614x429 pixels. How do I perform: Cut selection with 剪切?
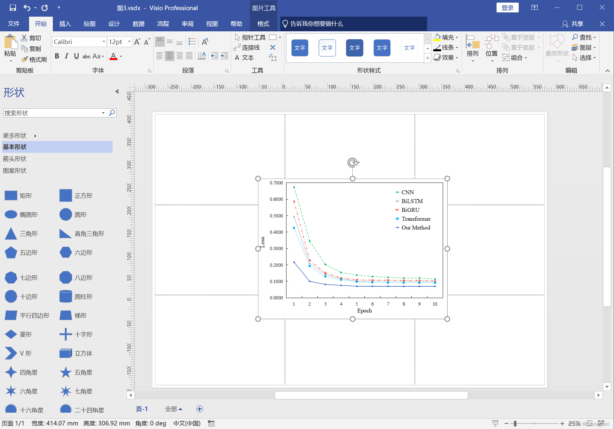coord(31,38)
